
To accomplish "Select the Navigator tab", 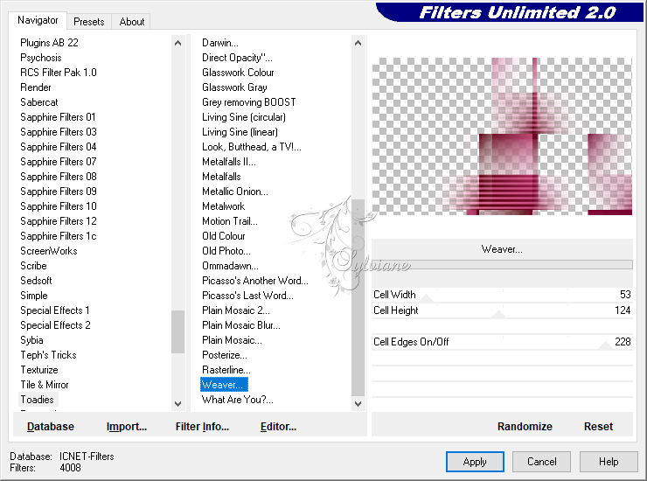I will (x=38, y=20).
